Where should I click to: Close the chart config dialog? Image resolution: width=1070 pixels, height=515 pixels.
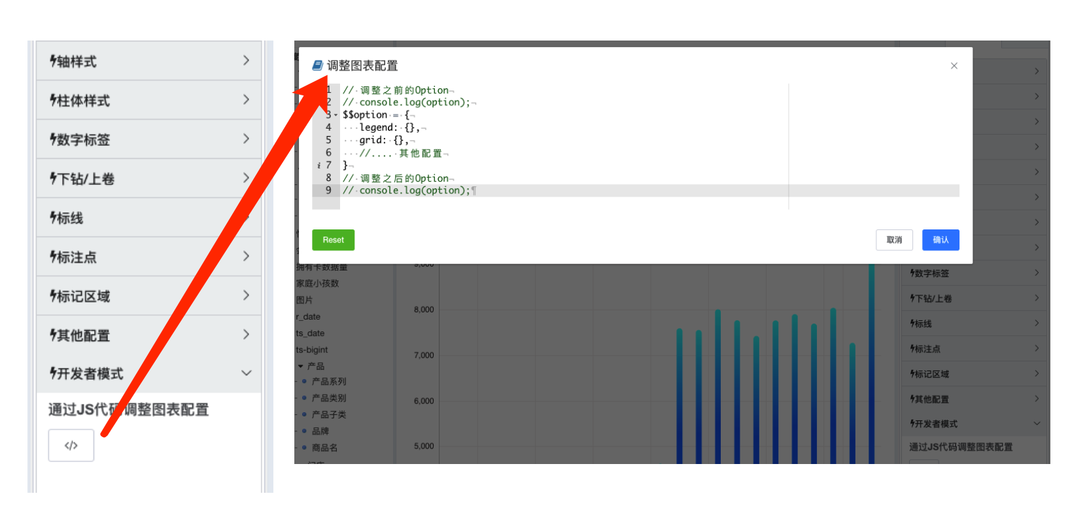(x=954, y=66)
